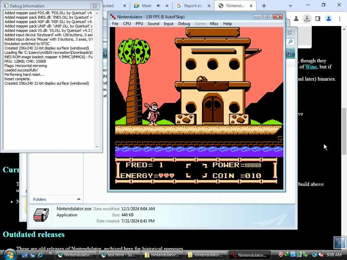
Task: Click the Debug log scroll-up arrow
Action: point(97,13)
